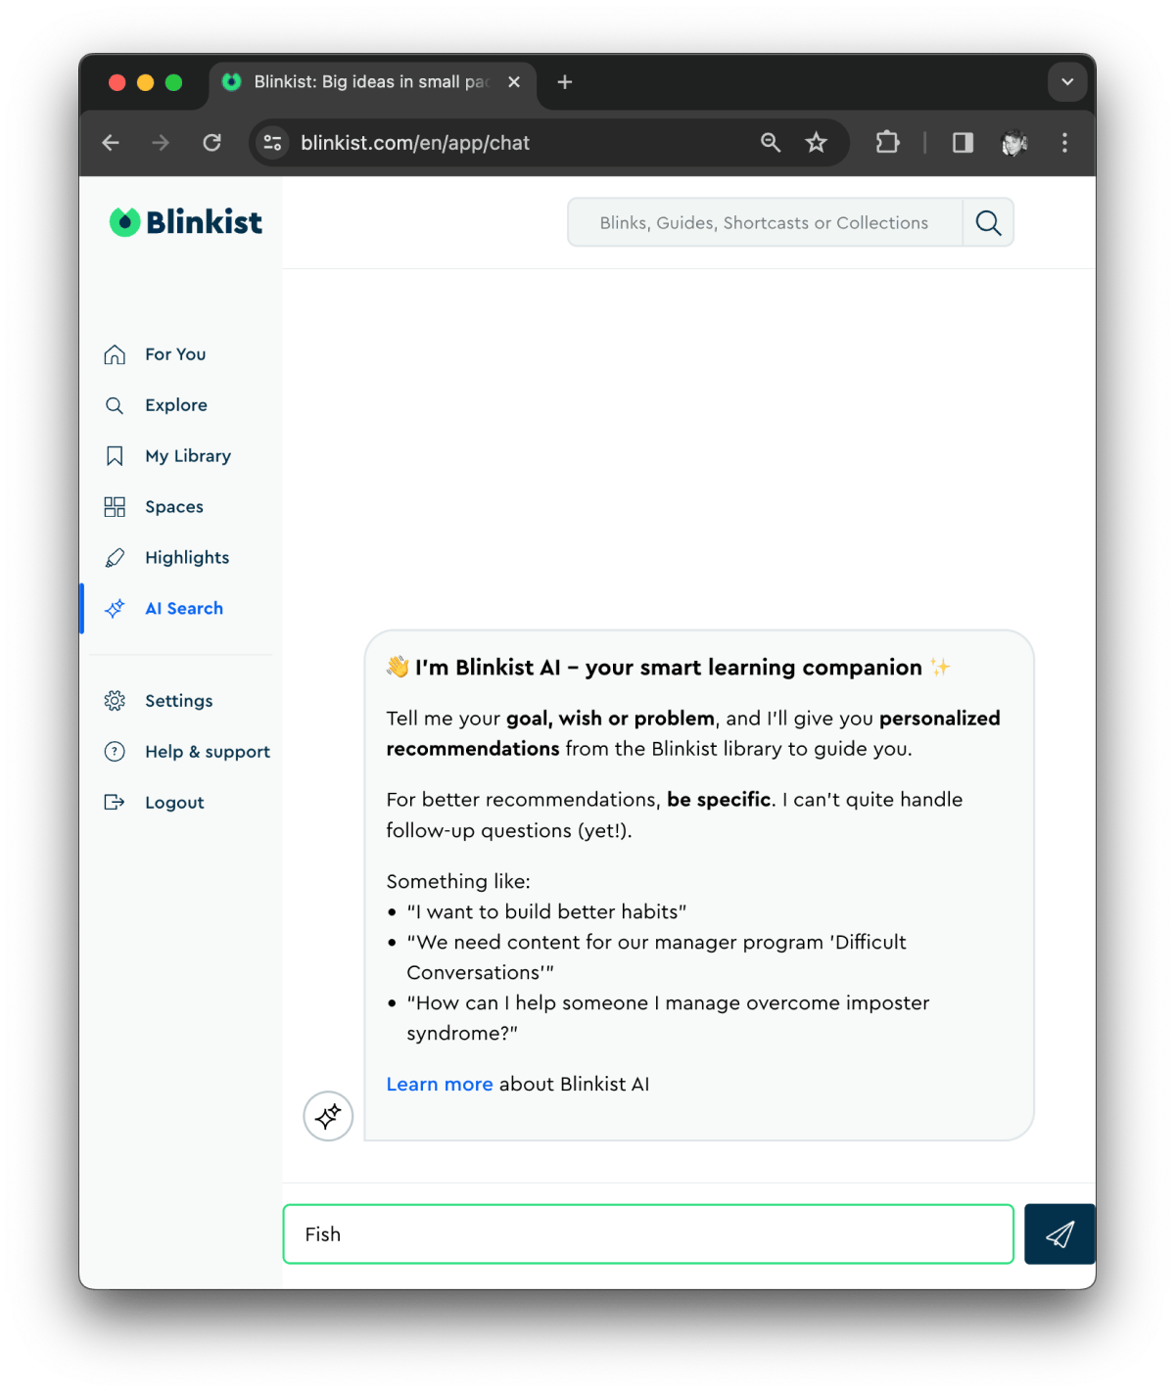Follow the Learn more link
The image size is (1175, 1394).
pos(440,1085)
